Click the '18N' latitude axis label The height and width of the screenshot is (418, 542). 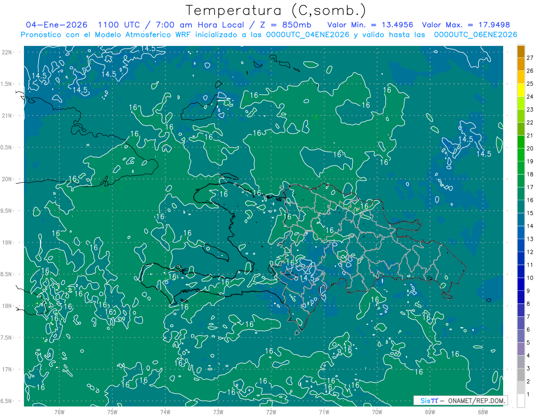[x=8, y=306]
